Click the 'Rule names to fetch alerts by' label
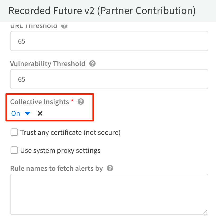Viewport: 216px width, 216px height. point(56,168)
